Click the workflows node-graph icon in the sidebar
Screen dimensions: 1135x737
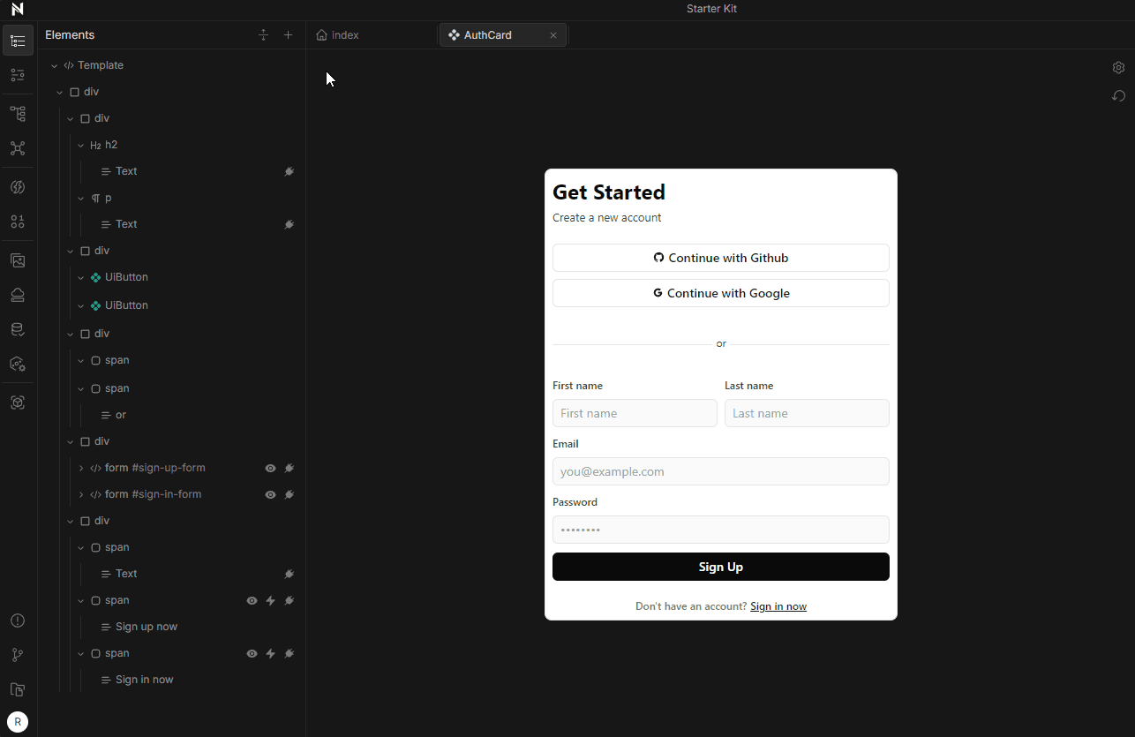[18, 148]
